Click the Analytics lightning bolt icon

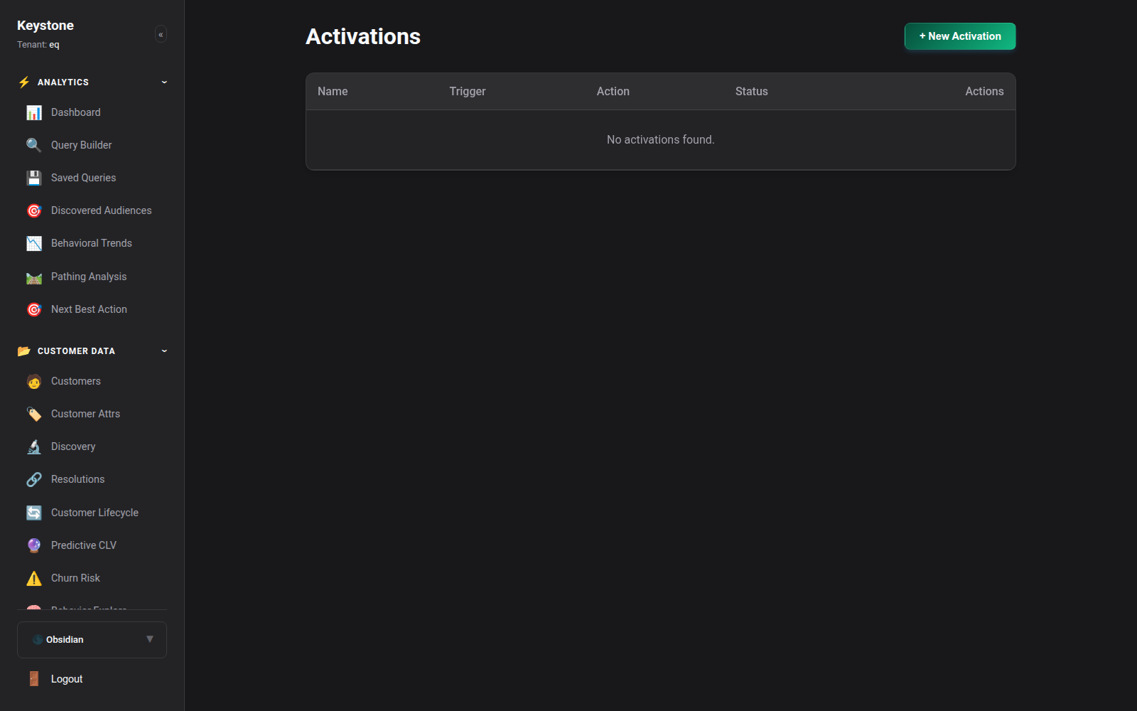24,82
